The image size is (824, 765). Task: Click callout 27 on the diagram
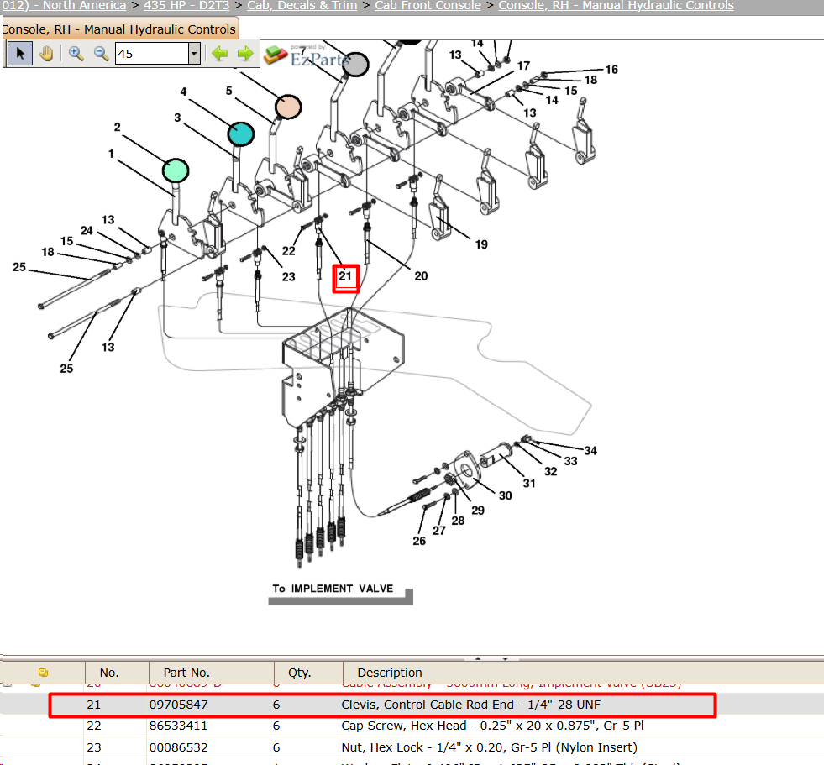pyautogui.click(x=439, y=531)
